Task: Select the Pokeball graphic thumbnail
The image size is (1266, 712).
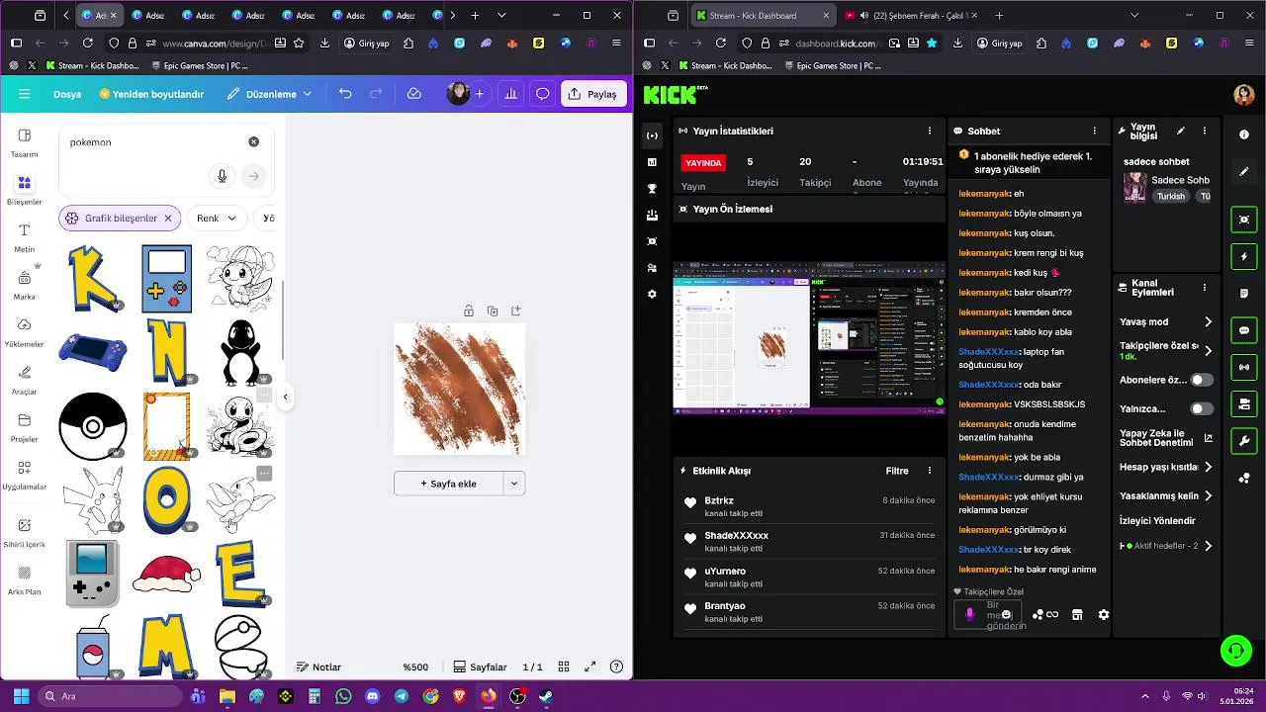Action: [92, 426]
